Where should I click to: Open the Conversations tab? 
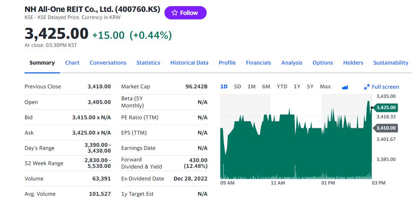click(x=108, y=63)
